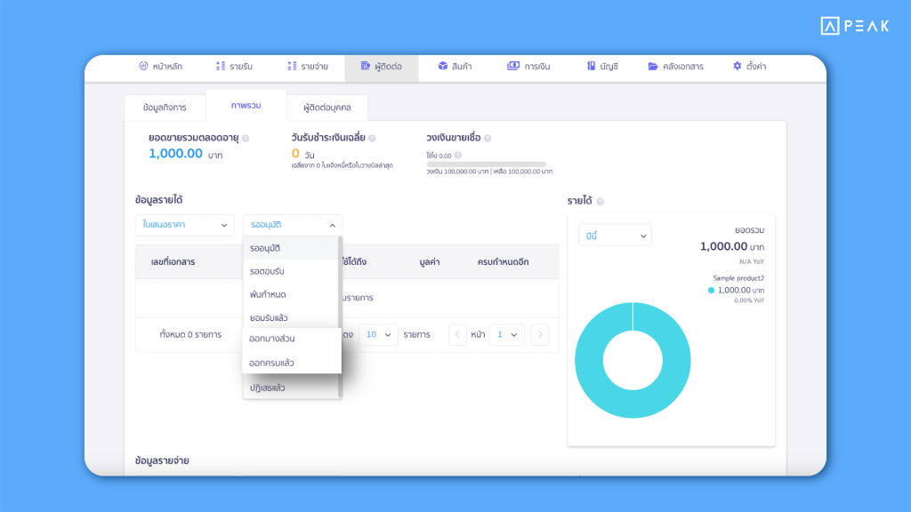Click the รายรับ income icon

tap(221, 66)
